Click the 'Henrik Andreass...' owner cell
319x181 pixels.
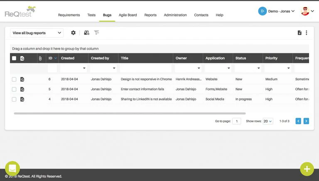[189, 79]
